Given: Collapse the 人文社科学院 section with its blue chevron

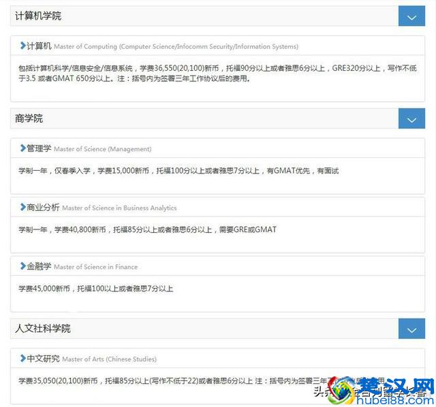Looking at the screenshot, I should [411, 329].
